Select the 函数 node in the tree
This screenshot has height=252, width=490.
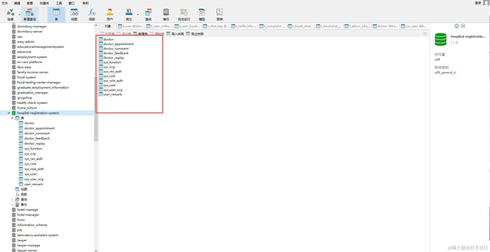24,194
